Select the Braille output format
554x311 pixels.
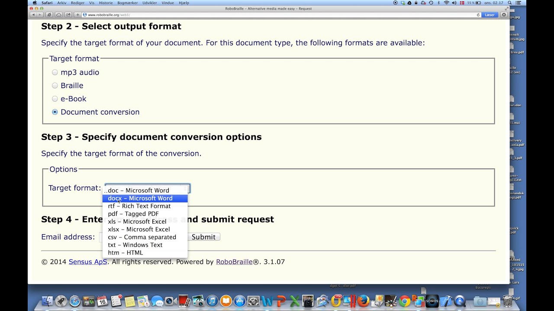(x=55, y=86)
